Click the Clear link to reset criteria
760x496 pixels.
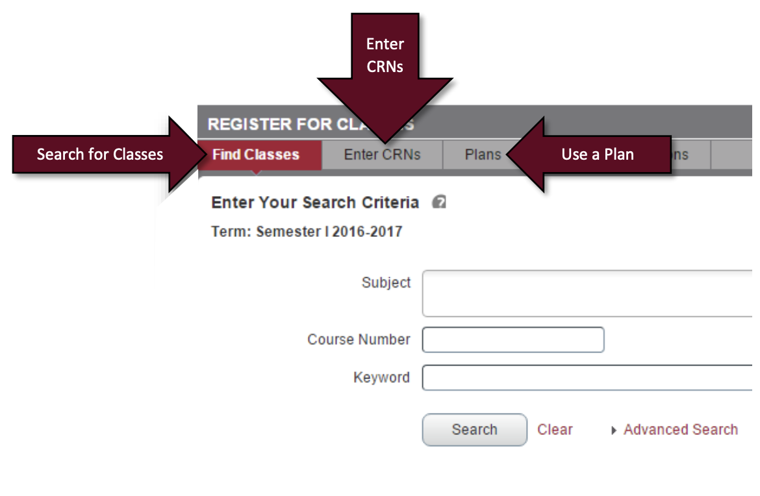click(555, 429)
